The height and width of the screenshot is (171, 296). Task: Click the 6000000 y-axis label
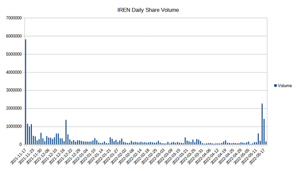[14, 36]
